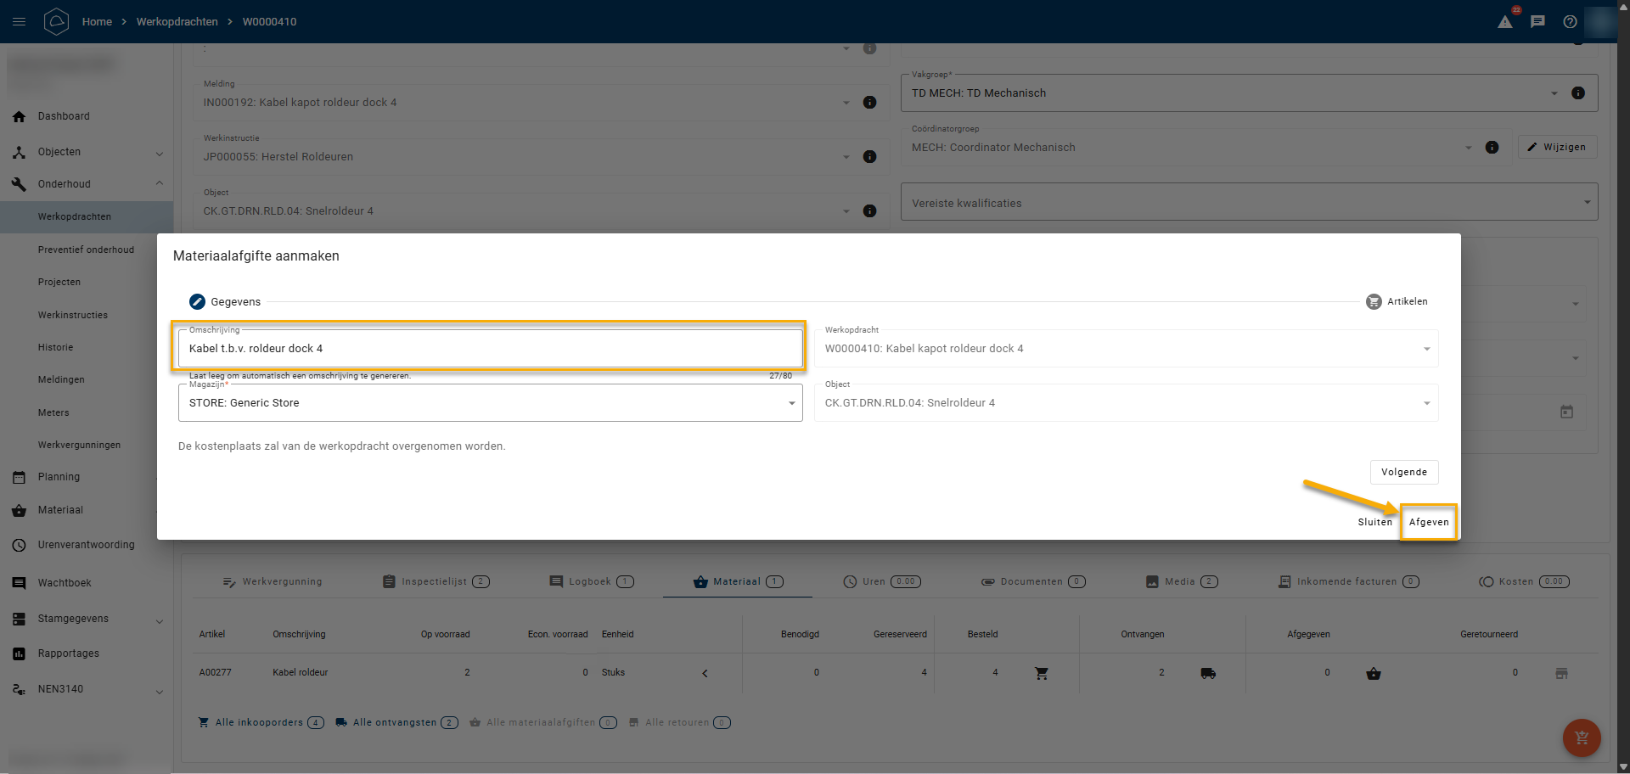Show info for Vakgroep field
Viewport: 1630px width, 774px height.
coord(1578,93)
